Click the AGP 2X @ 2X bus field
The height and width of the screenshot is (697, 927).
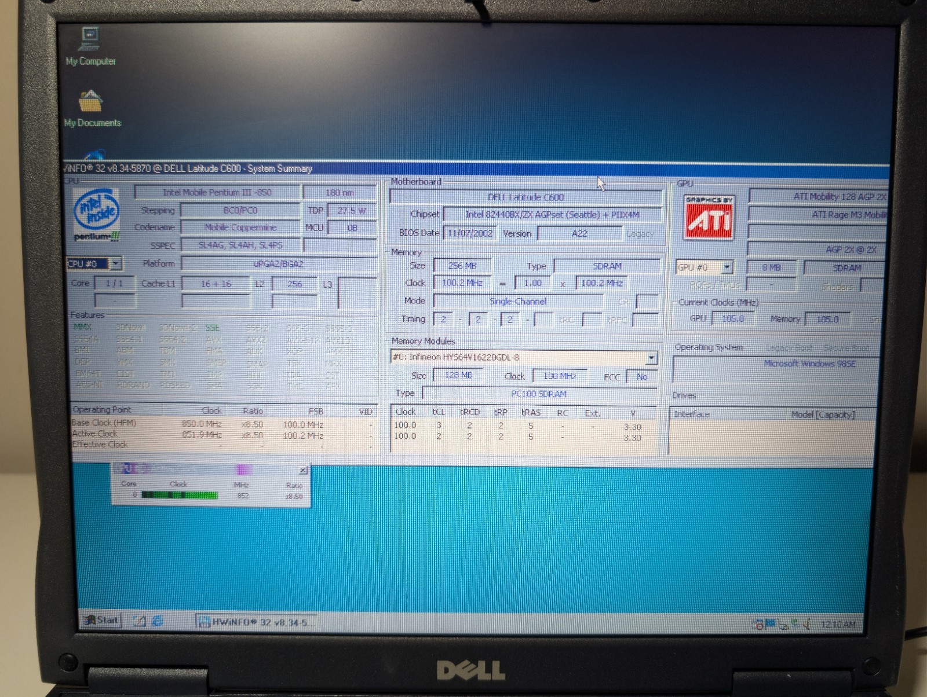click(817, 250)
